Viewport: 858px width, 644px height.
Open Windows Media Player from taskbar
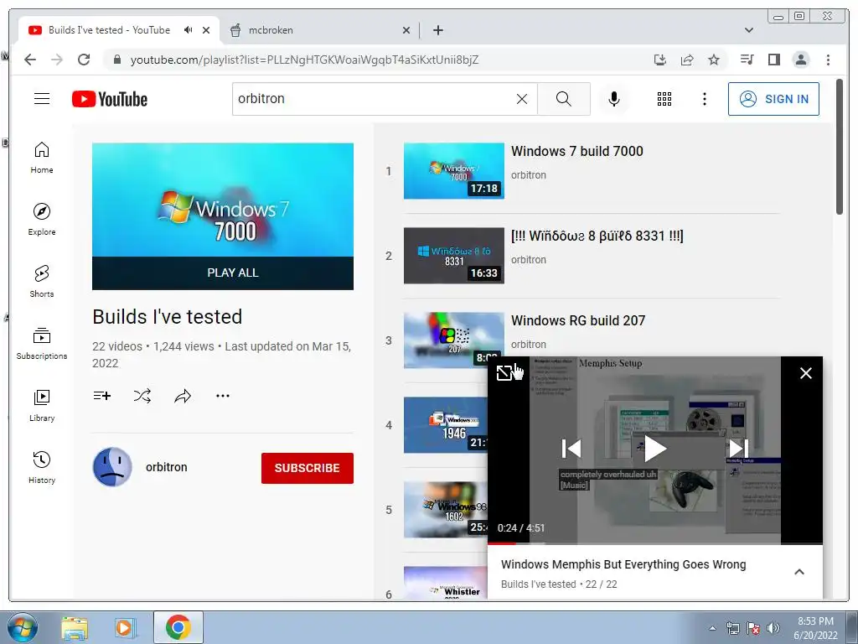point(125,627)
